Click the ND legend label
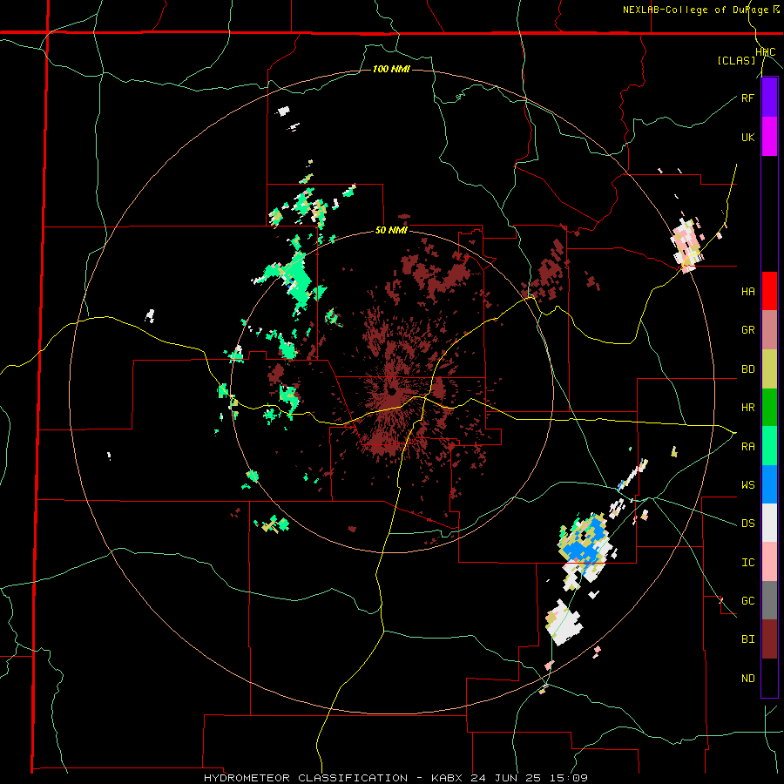The height and width of the screenshot is (784, 784). (x=747, y=679)
